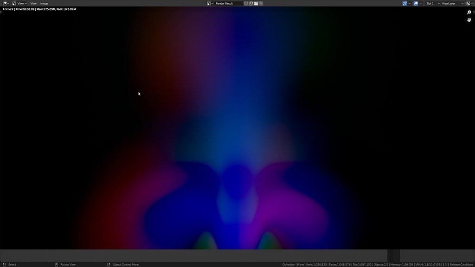This screenshot has width=475, height=267.
Task: Select the Zoom magnifier icon in the viewport
Action: tap(469, 13)
